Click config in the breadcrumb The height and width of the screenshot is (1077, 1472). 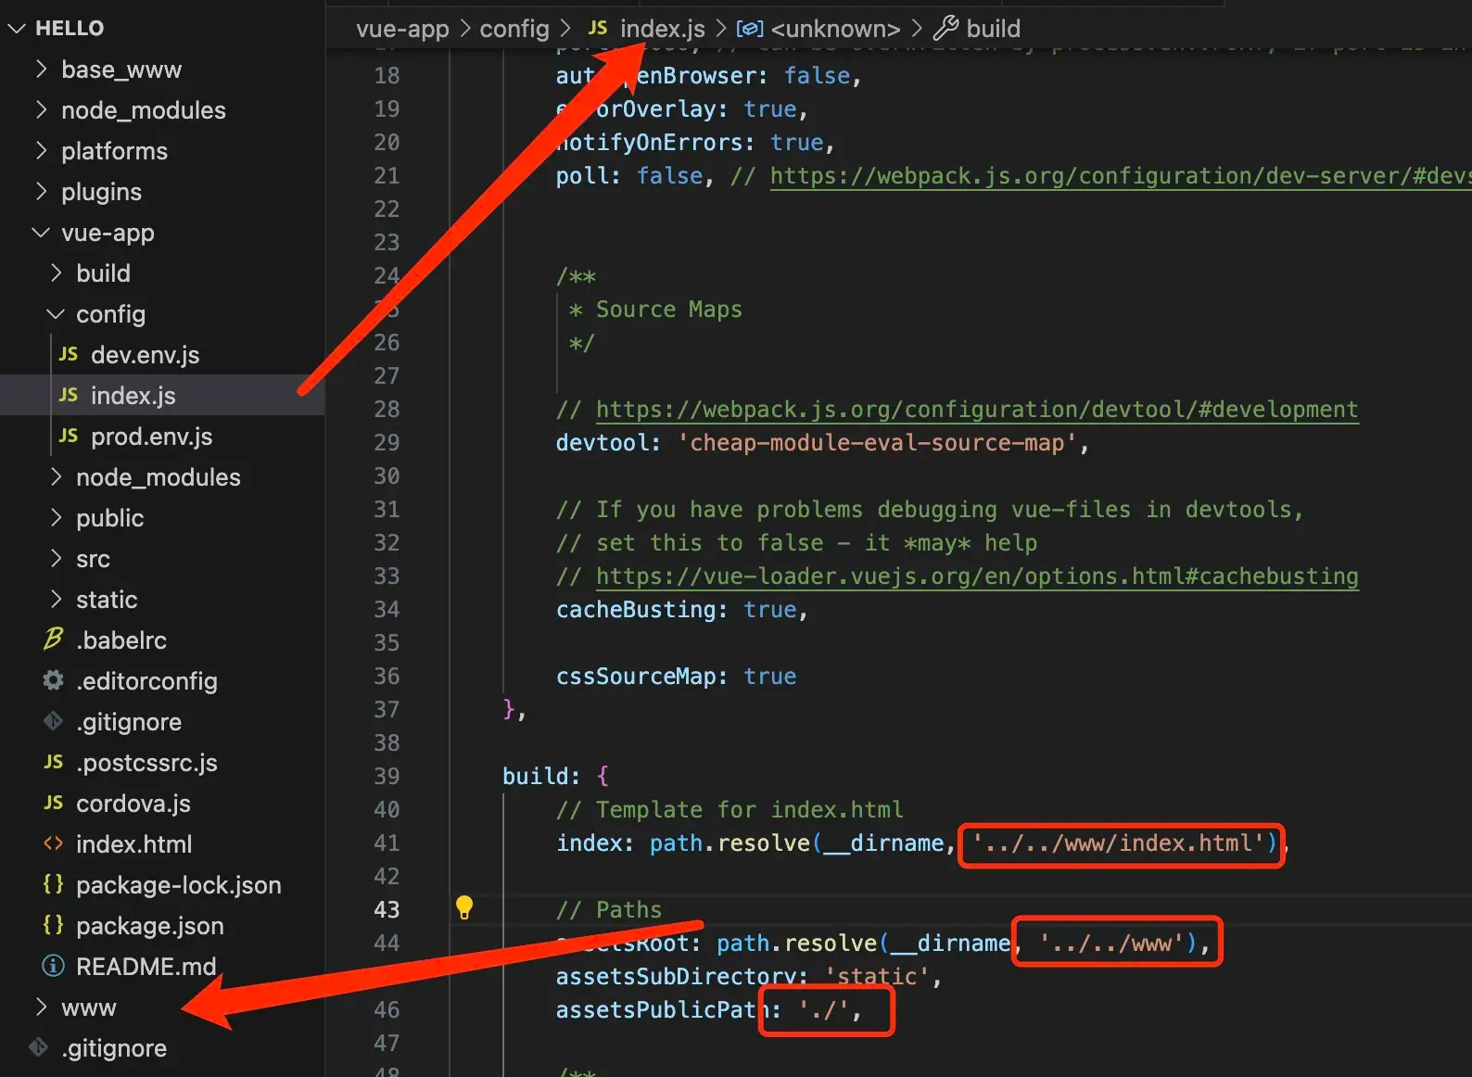point(514,29)
